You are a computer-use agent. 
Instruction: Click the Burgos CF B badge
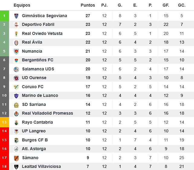(16, 140)
